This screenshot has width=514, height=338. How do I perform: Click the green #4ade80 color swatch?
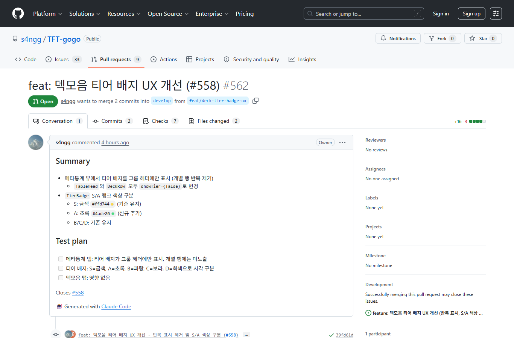point(113,214)
